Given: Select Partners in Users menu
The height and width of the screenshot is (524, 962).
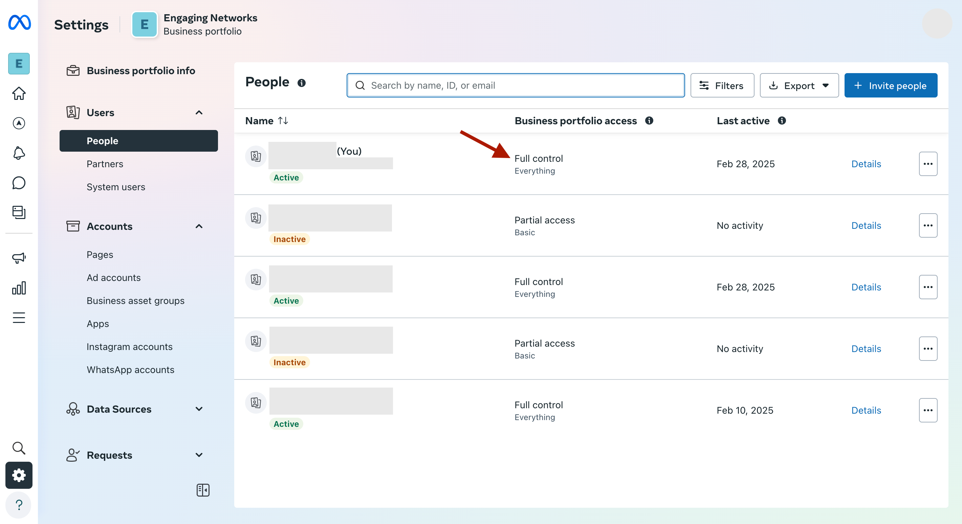Looking at the screenshot, I should click(x=105, y=164).
